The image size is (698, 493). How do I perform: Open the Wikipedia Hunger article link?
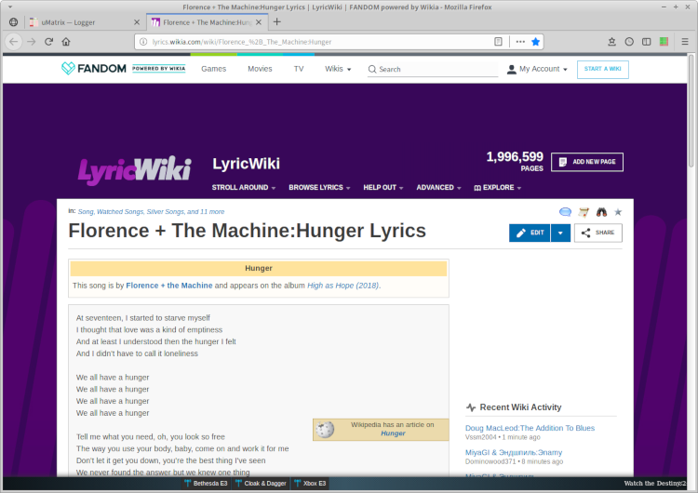[x=393, y=433]
